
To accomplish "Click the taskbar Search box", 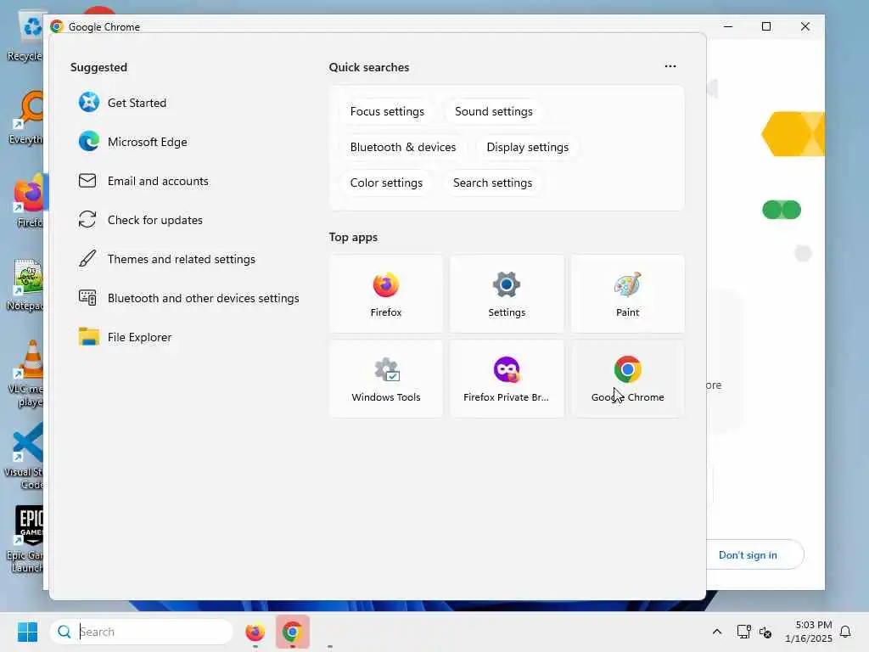I will [142, 632].
